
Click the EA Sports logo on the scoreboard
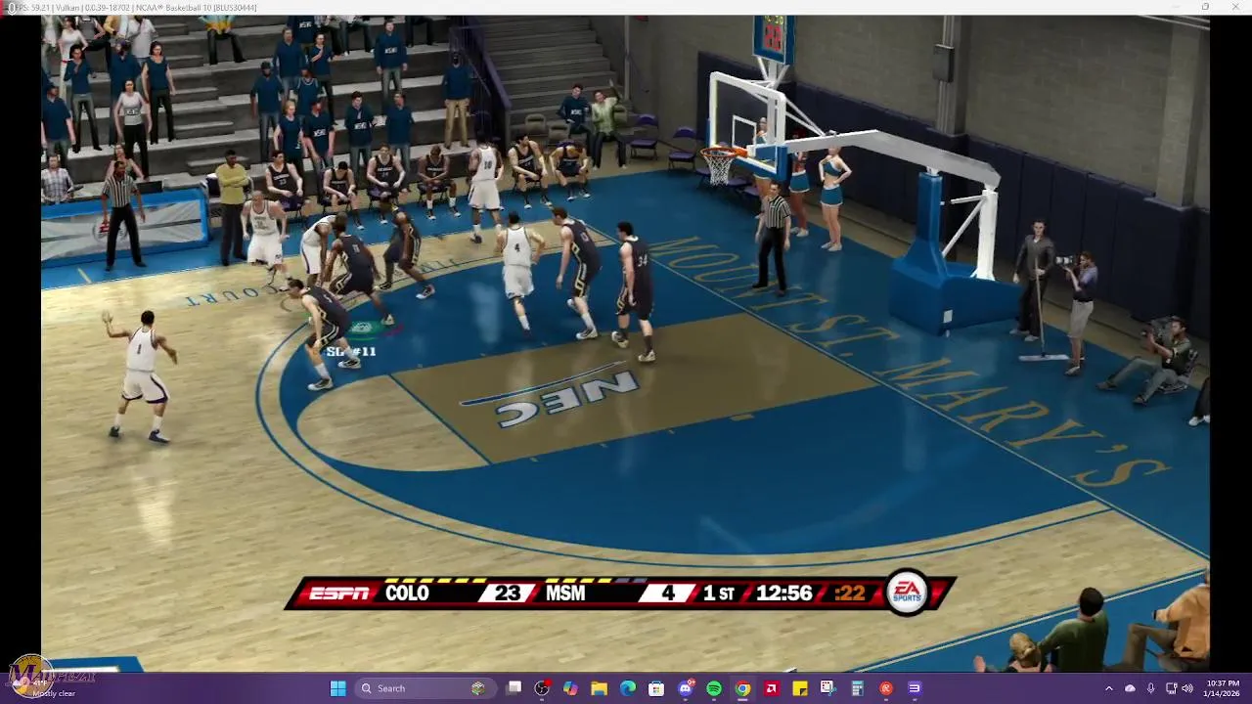(907, 592)
